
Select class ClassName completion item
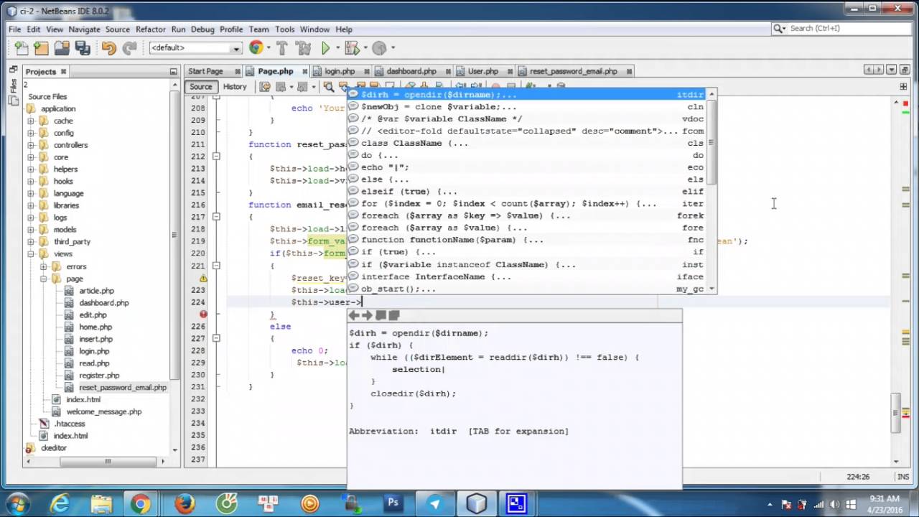pos(528,143)
